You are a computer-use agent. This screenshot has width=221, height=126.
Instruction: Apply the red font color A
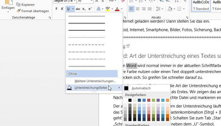pyautogui.click(x=117, y=9)
